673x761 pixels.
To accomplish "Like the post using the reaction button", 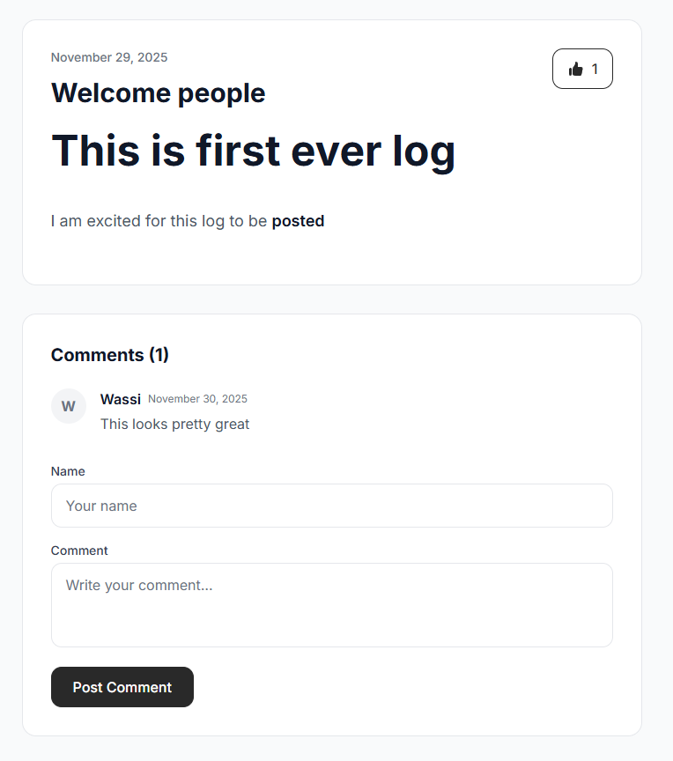I will 582,68.
